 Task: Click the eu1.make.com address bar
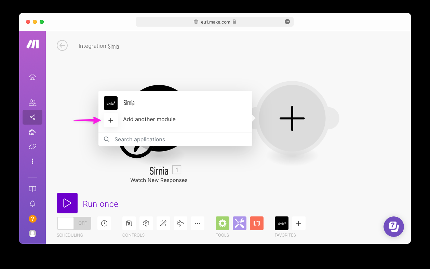tap(215, 22)
